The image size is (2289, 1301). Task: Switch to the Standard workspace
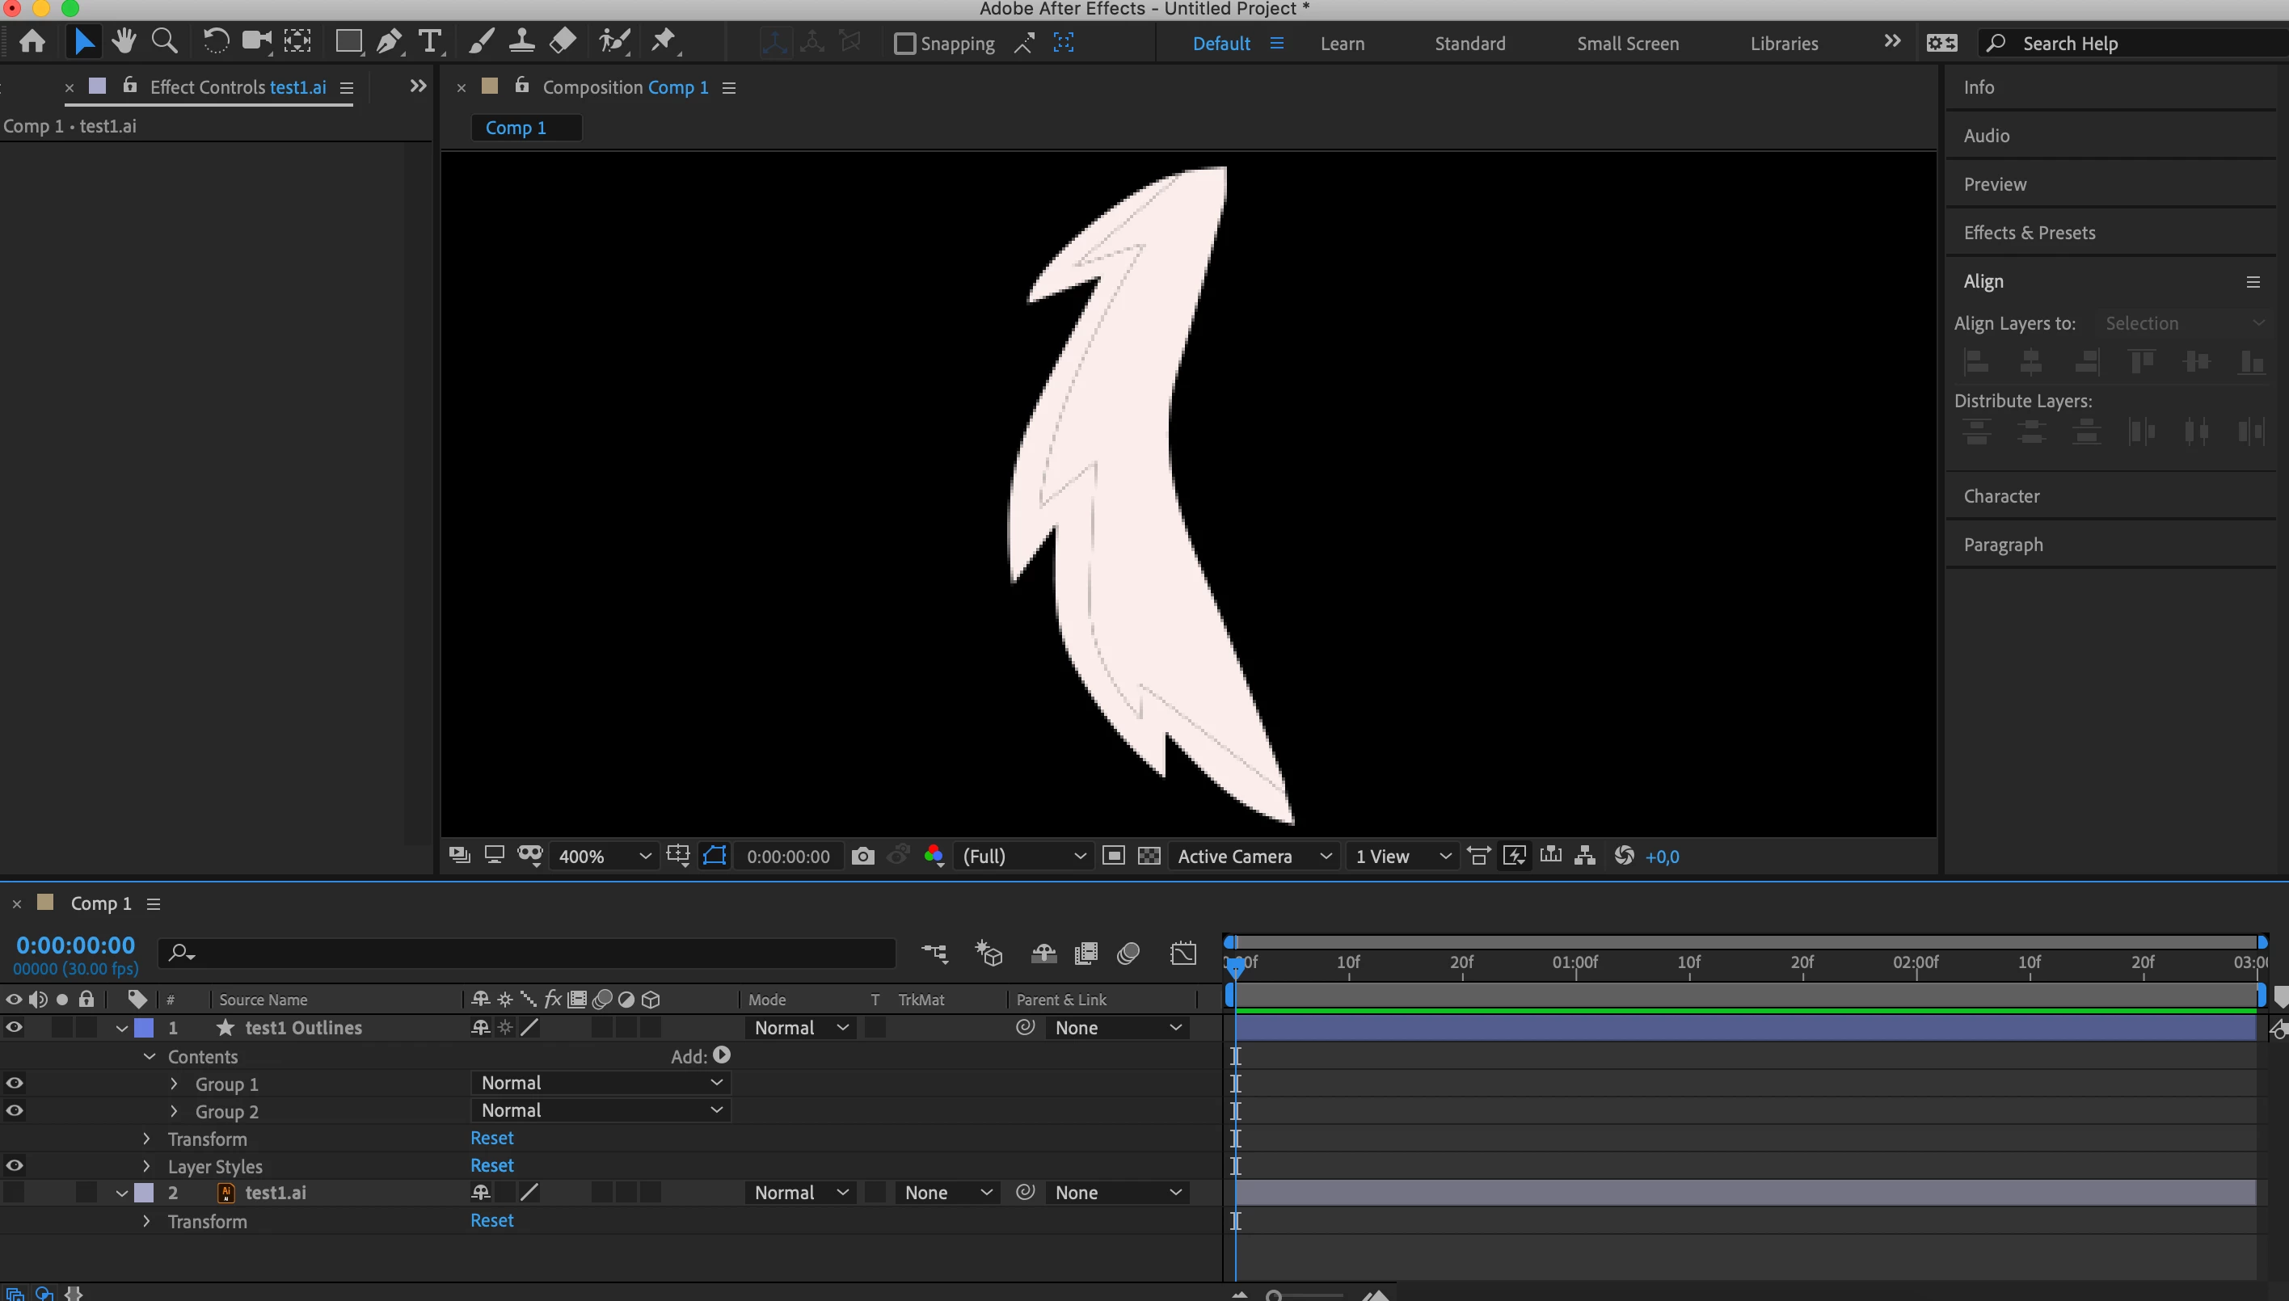point(1469,44)
